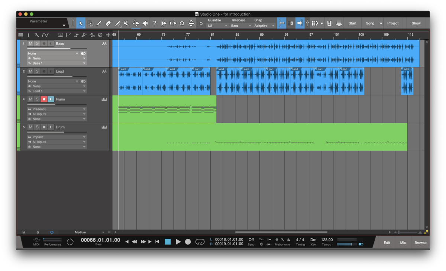Solo the Drum track
The image size is (446, 271).
click(x=37, y=127)
